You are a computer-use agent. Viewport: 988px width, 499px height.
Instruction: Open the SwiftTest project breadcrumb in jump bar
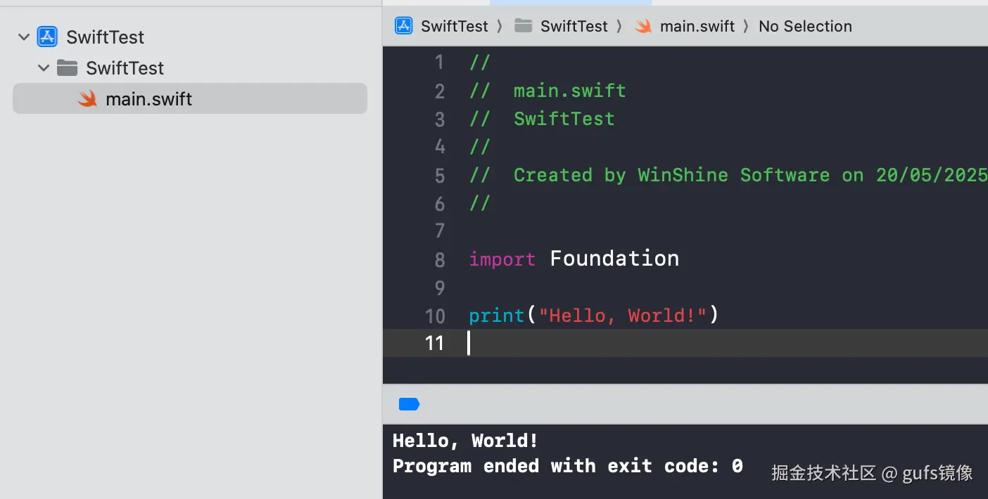(455, 26)
